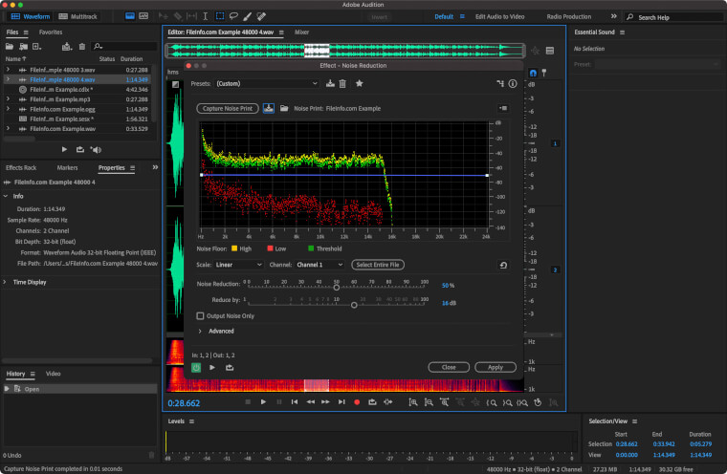This screenshot has height=474, width=727.
Task: Click the Record button in transport
Action: [x=357, y=402]
